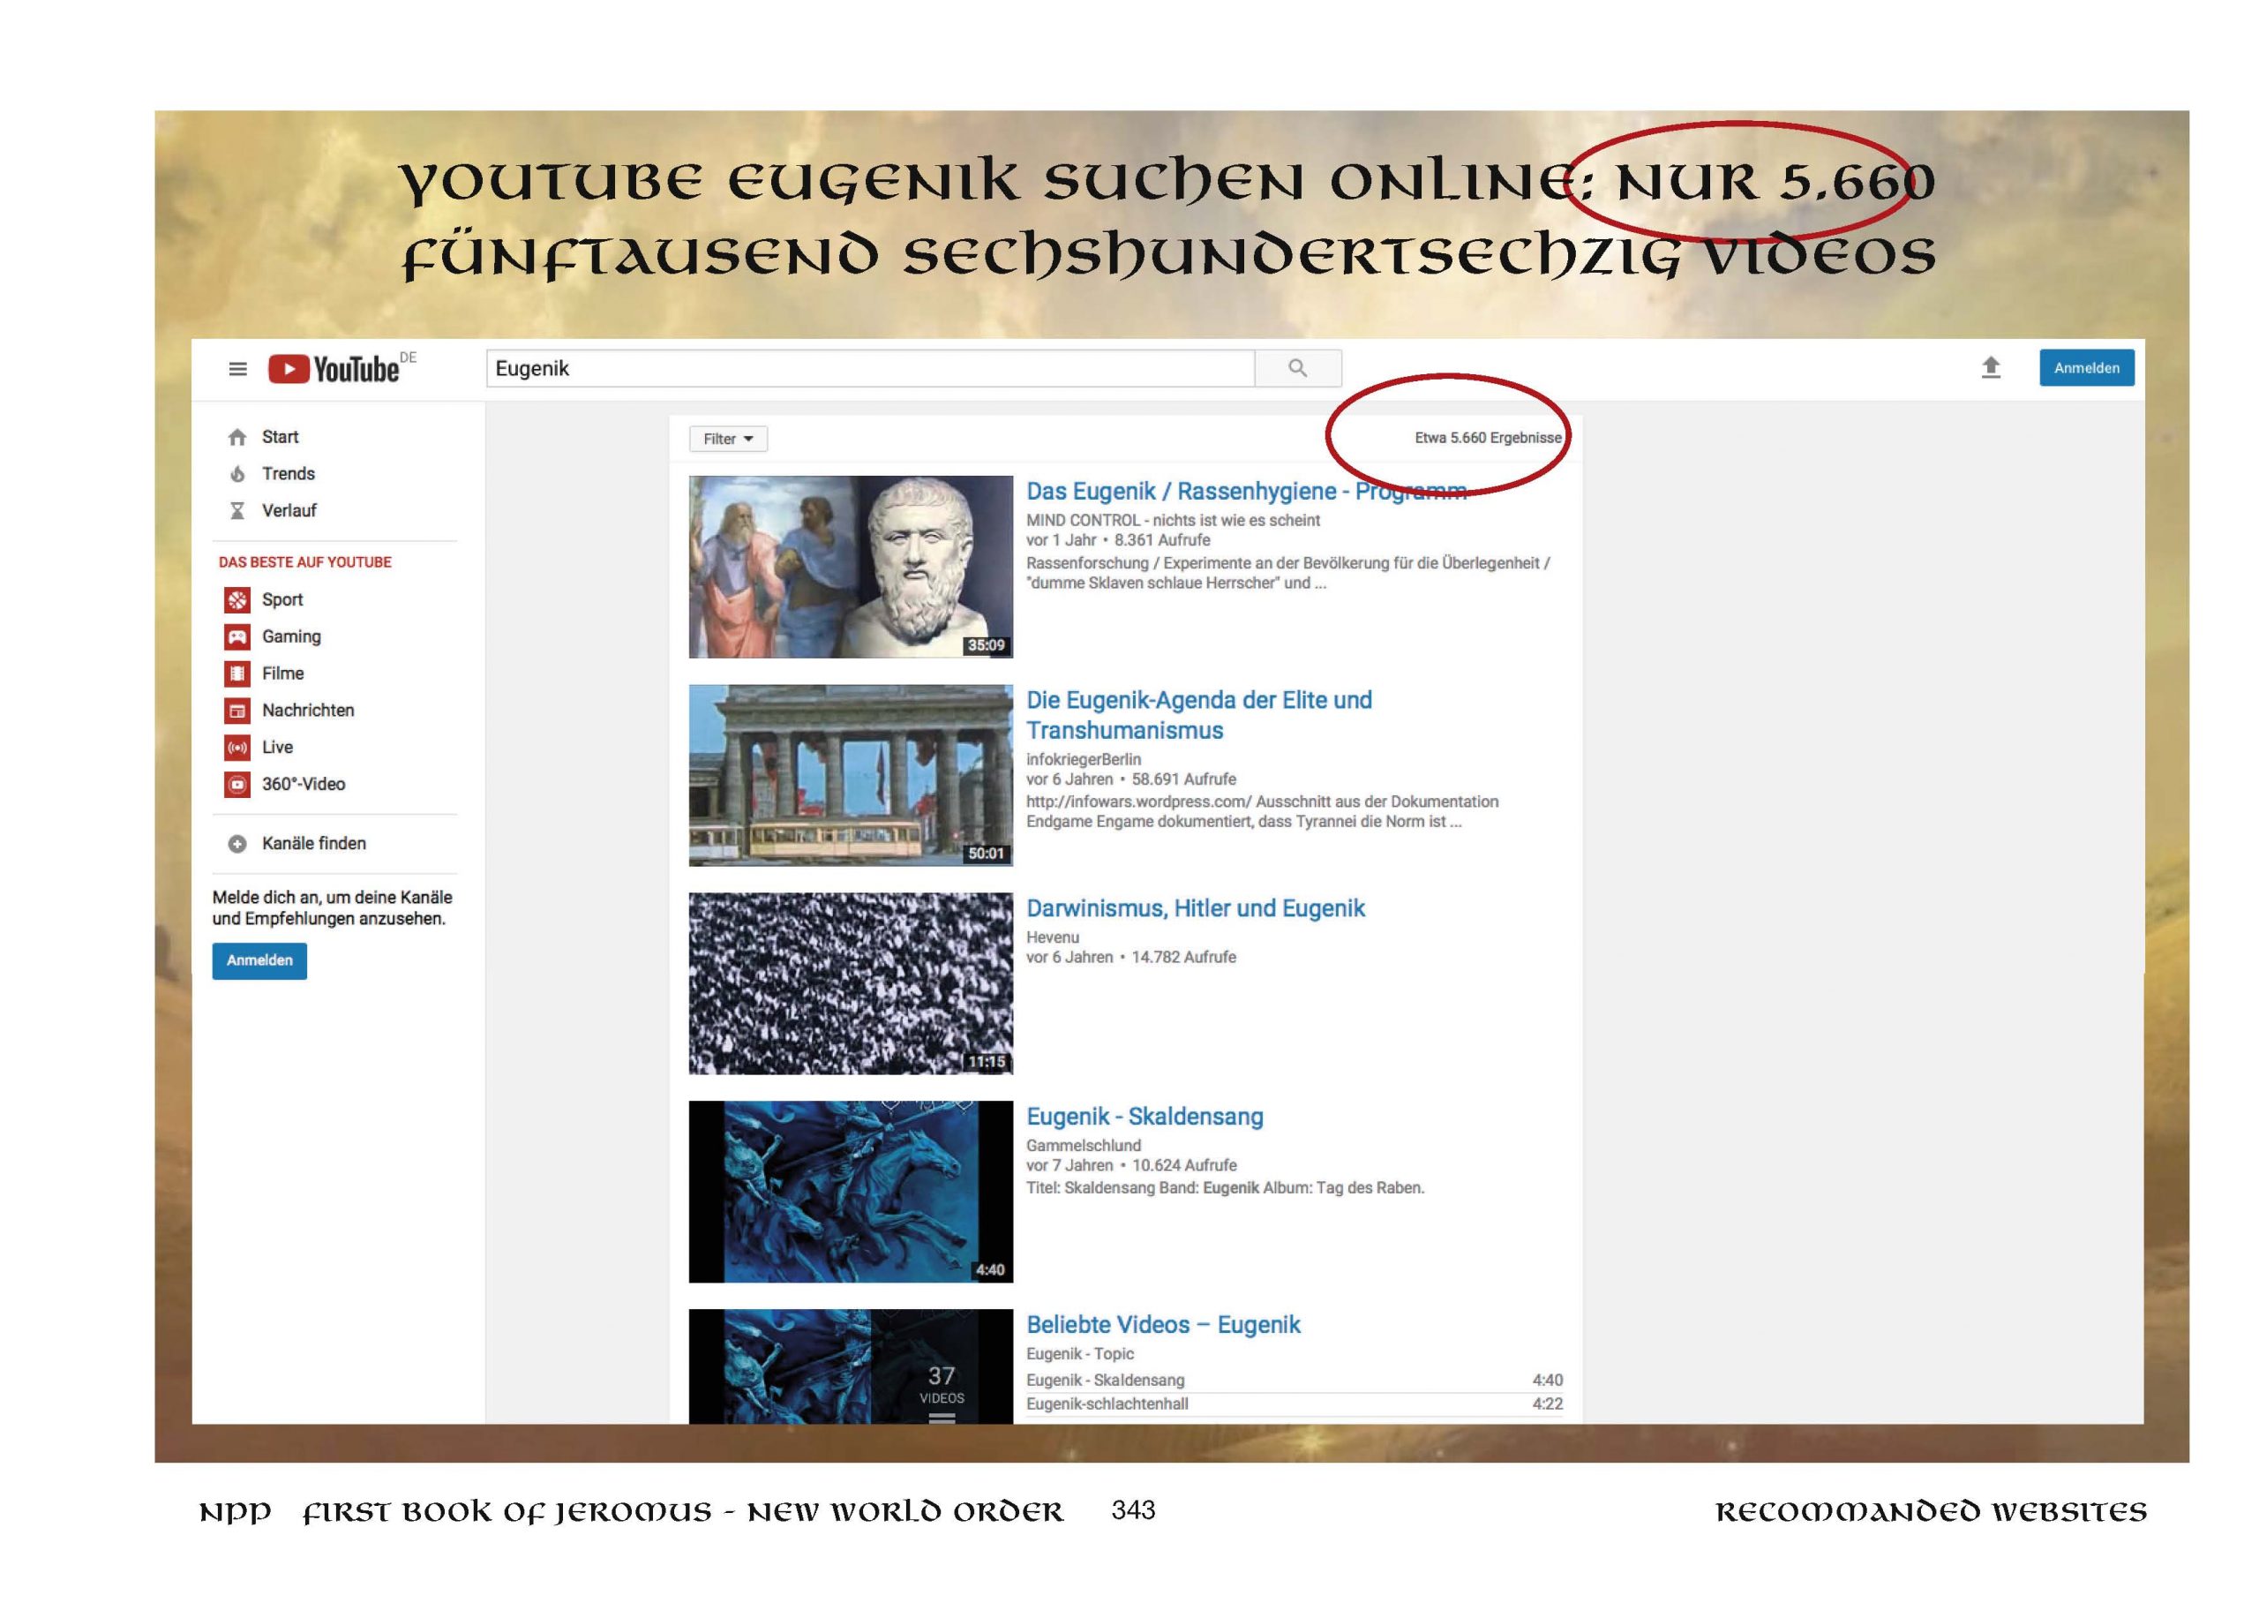Click the upload arrow icon
This screenshot has width=2259, height=1603.
[x=1991, y=368]
